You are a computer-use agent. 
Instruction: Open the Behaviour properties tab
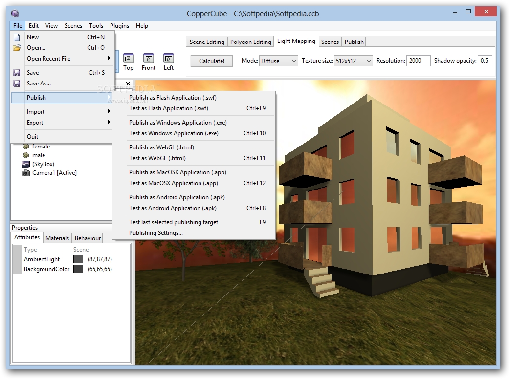[88, 238]
